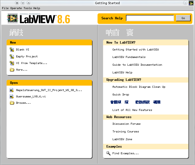Open LabVIEW Zone link

coord(122,139)
